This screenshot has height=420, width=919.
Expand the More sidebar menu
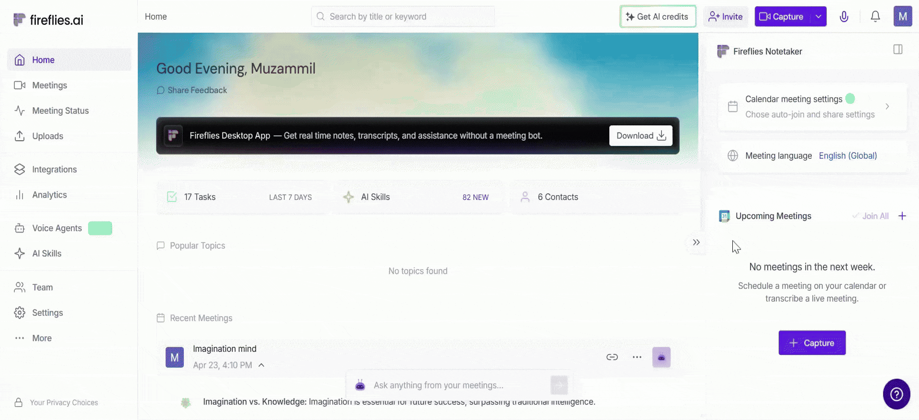click(x=69, y=338)
